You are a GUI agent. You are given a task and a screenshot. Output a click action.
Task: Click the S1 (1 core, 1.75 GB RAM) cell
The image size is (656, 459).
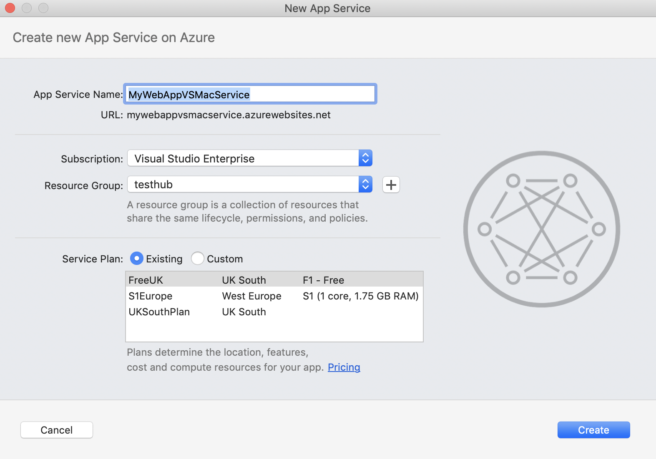coord(360,296)
